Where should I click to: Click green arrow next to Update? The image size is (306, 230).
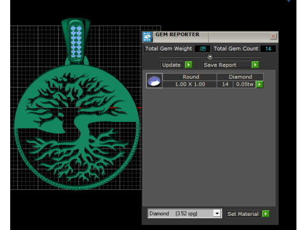pyautogui.click(x=189, y=65)
